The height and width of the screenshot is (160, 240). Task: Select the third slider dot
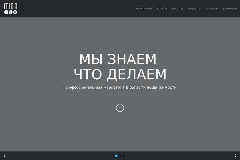124,156
